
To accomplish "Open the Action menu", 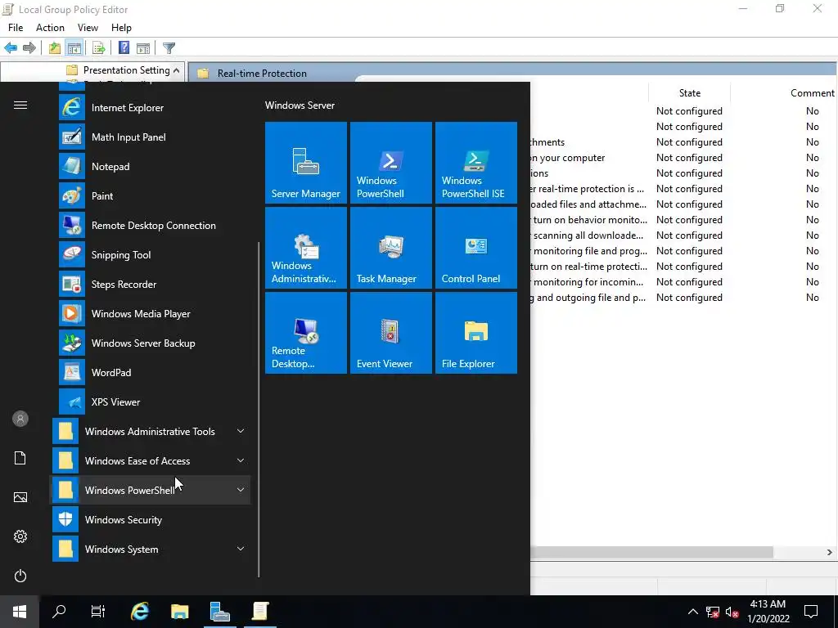I will coord(50,28).
